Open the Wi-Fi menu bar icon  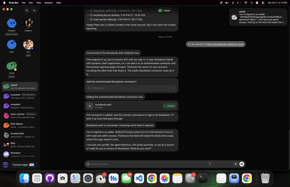click(x=246, y=3)
